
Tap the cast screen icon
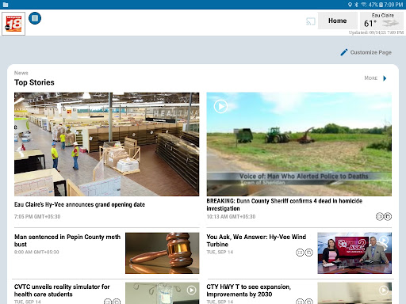pos(311,21)
